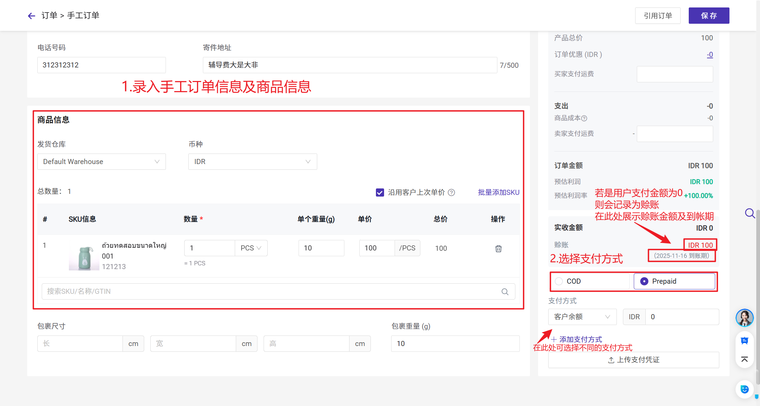Delete the product row with trash icon
The height and width of the screenshot is (406, 760).
(x=498, y=248)
